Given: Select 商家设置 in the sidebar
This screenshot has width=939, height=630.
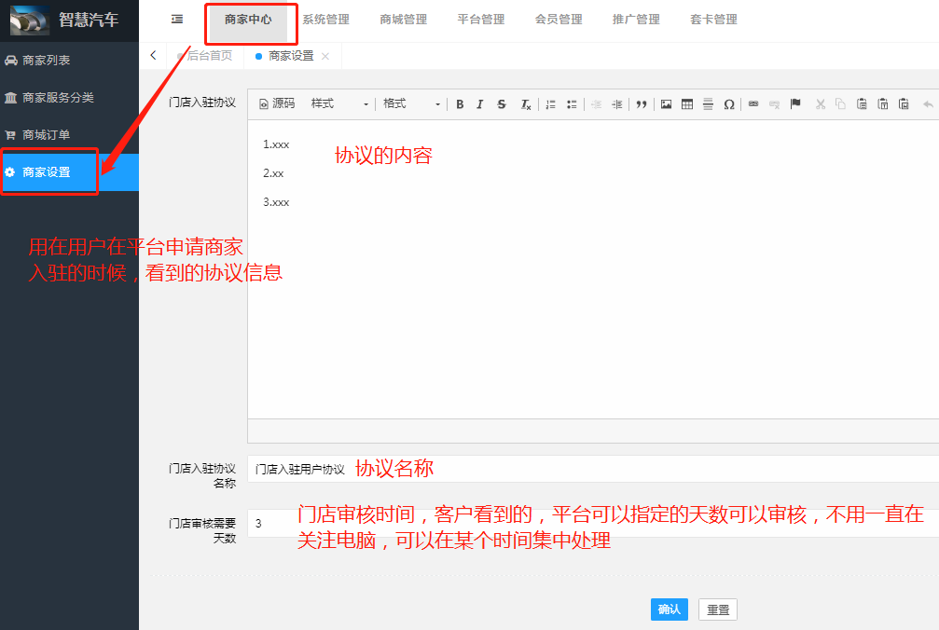Looking at the screenshot, I should [69, 172].
